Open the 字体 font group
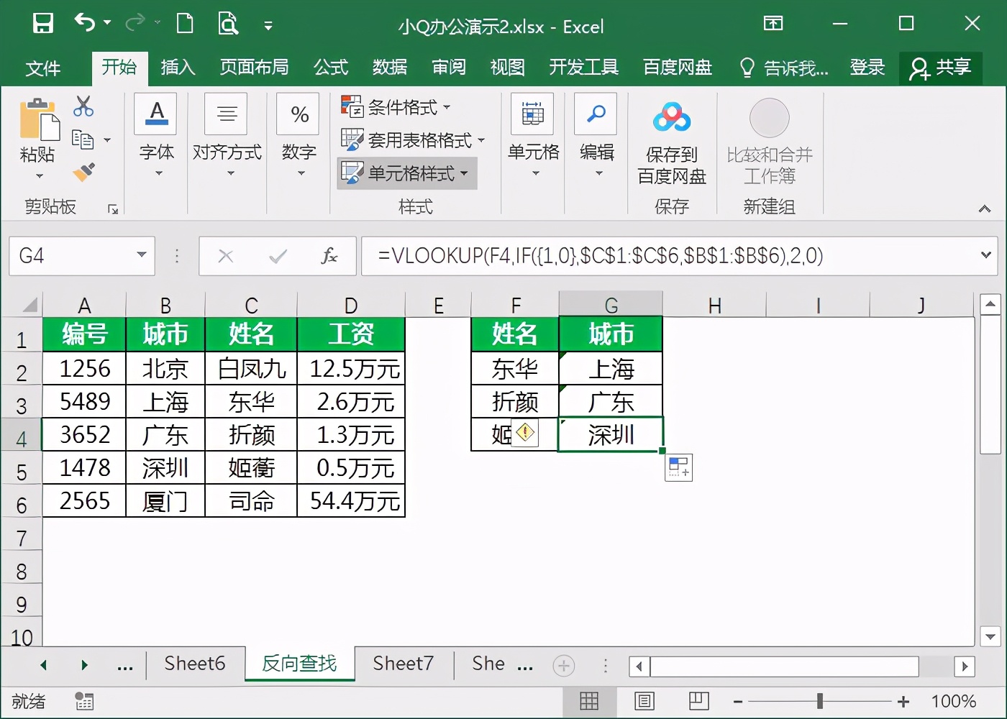1007x719 pixels. [x=157, y=137]
